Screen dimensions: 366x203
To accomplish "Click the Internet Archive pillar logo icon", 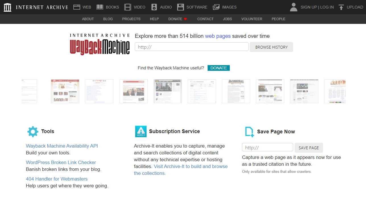I will [x=8, y=7].
